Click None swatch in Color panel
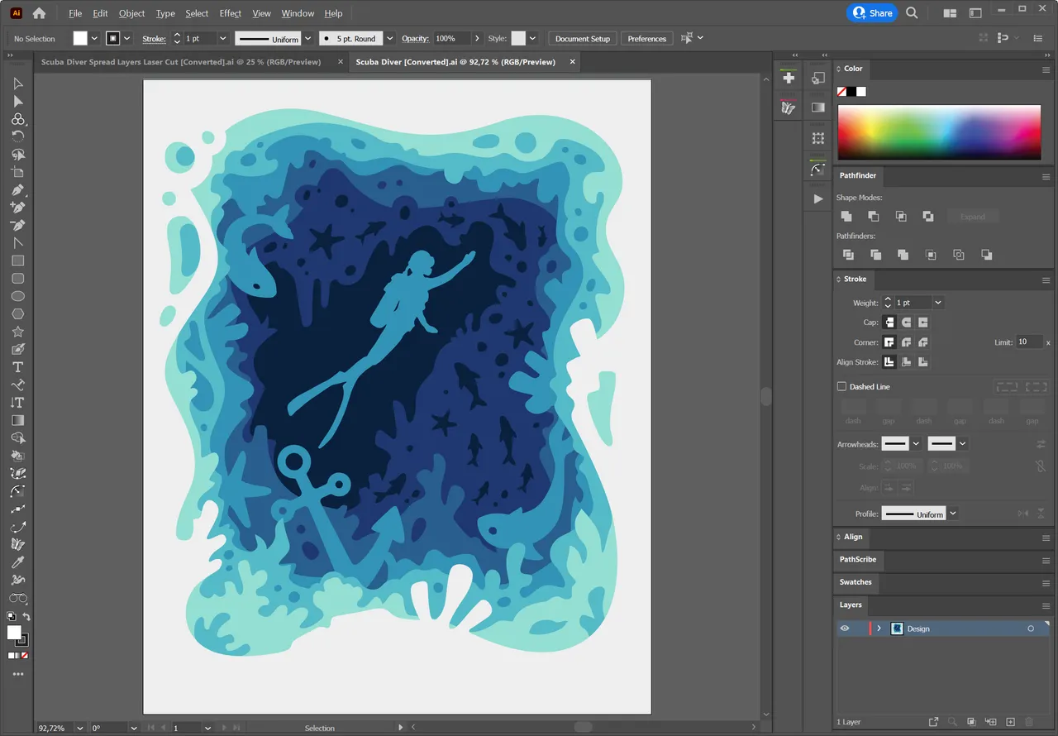 click(841, 91)
